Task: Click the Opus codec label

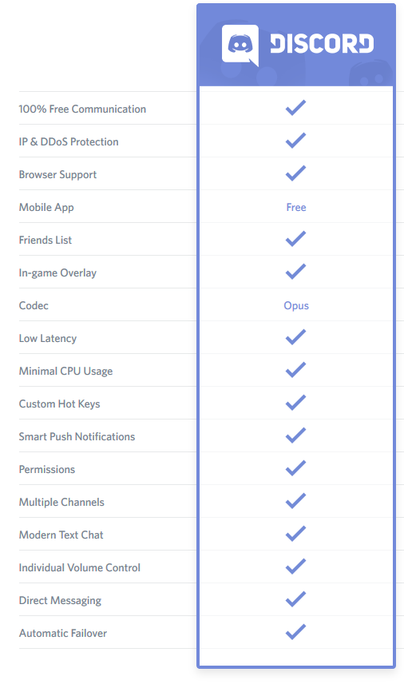Action: [296, 306]
